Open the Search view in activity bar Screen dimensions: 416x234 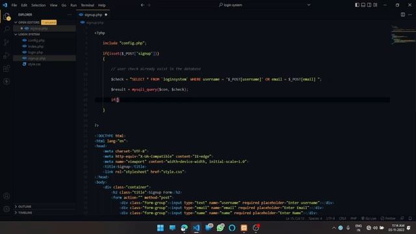click(6, 29)
